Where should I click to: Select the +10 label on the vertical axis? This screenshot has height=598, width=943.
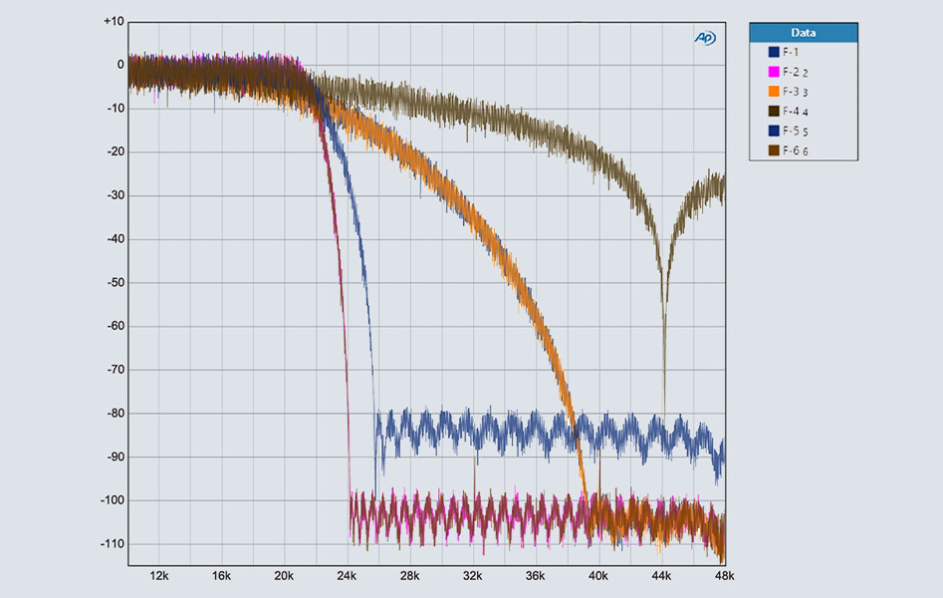click(x=114, y=21)
